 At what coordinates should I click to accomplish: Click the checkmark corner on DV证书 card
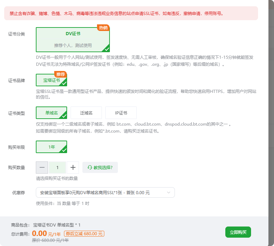107,49
